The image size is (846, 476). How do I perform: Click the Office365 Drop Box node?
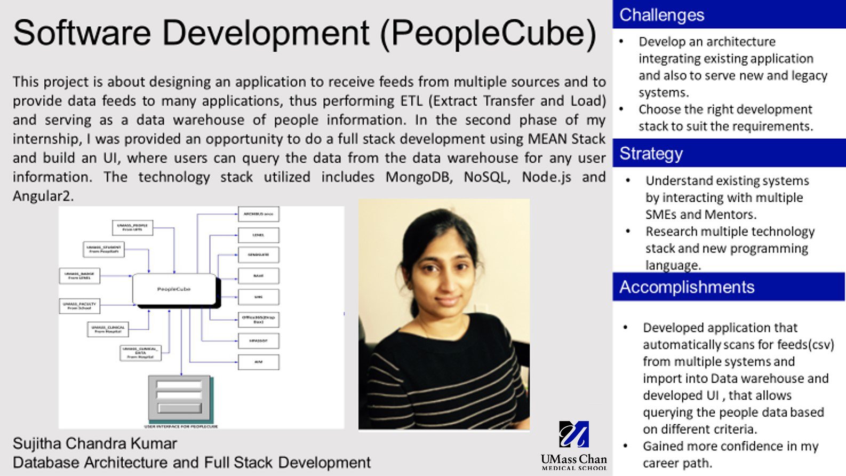(258, 320)
